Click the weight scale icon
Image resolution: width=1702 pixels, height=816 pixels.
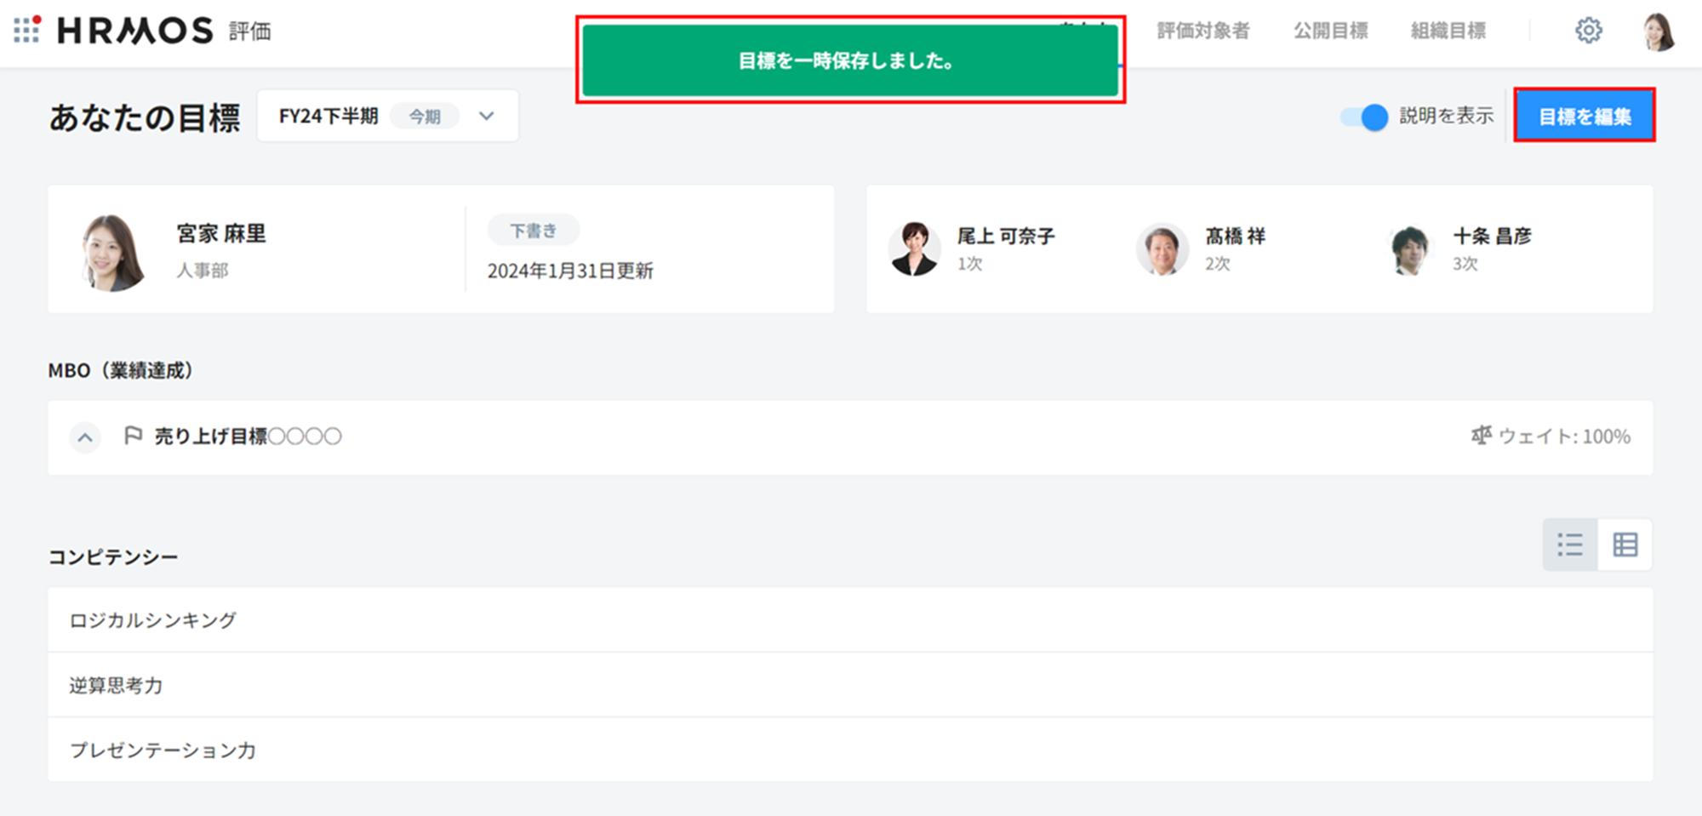tap(1481, 436)
